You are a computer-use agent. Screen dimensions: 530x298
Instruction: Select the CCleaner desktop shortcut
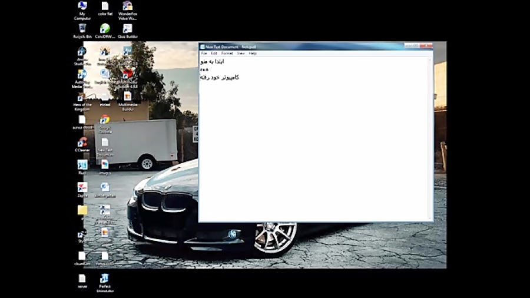[x=82, y=144]
